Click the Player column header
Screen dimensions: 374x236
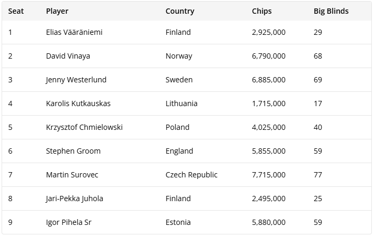57,11
